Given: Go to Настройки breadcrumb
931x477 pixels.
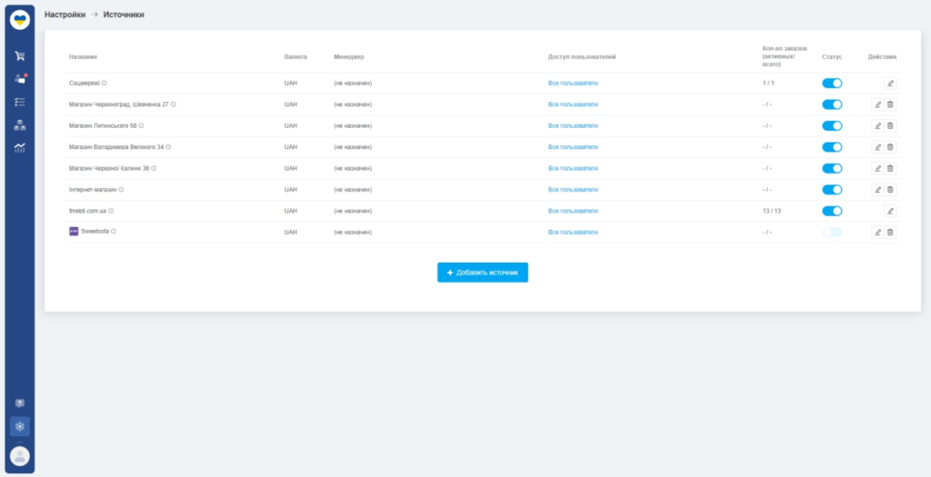Looking at the screenshot, I should 65,15.
